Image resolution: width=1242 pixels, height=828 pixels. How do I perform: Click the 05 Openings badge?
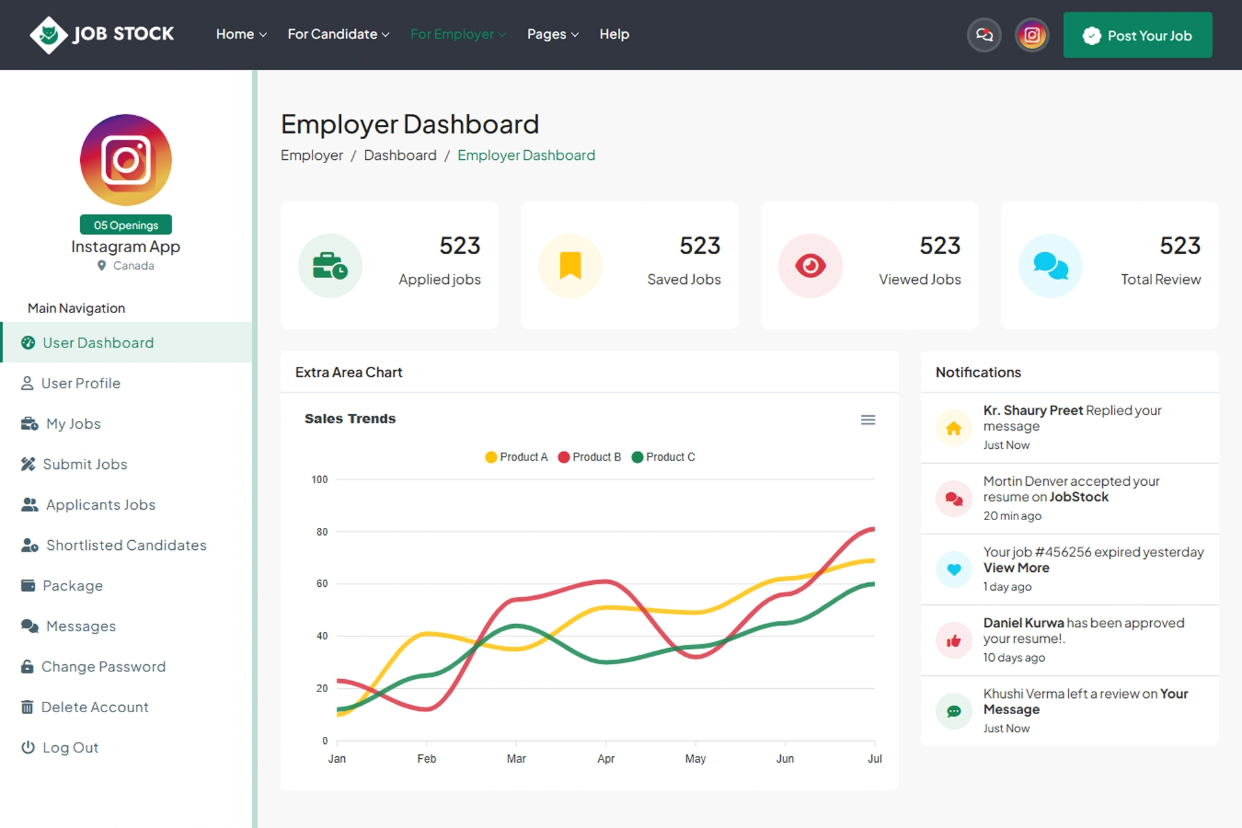126,225
